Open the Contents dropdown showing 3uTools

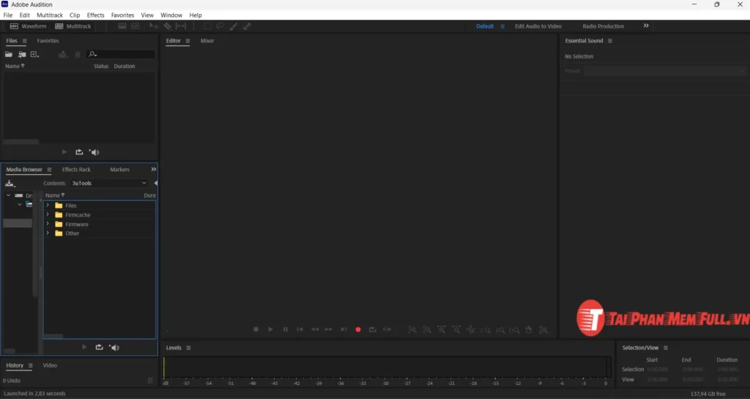tap(109, 183)
